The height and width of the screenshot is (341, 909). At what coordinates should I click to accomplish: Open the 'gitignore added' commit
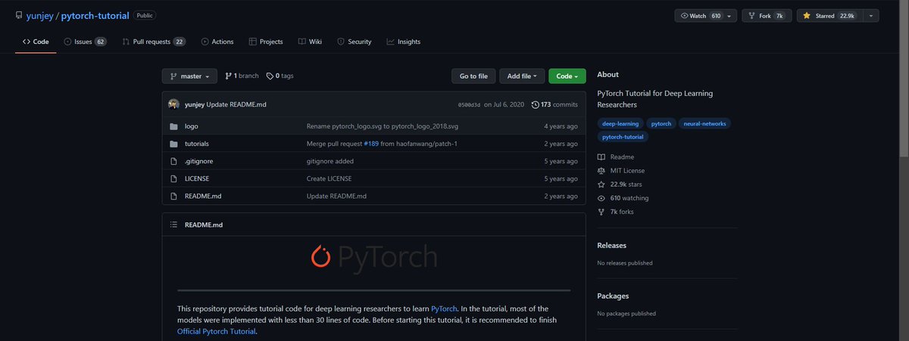[x=330, y=161]
